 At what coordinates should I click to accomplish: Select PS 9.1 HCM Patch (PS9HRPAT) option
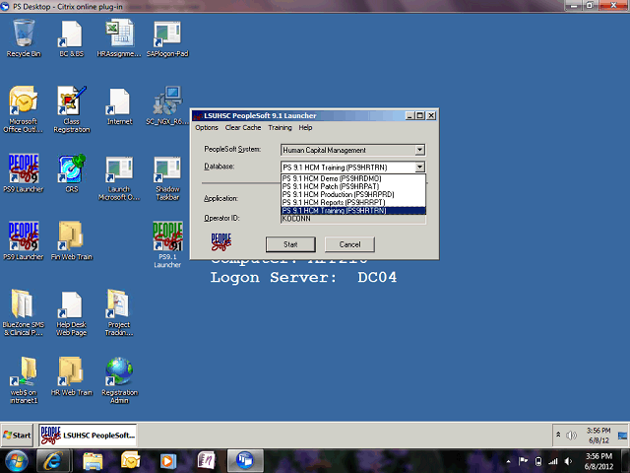tap(352, 186)
